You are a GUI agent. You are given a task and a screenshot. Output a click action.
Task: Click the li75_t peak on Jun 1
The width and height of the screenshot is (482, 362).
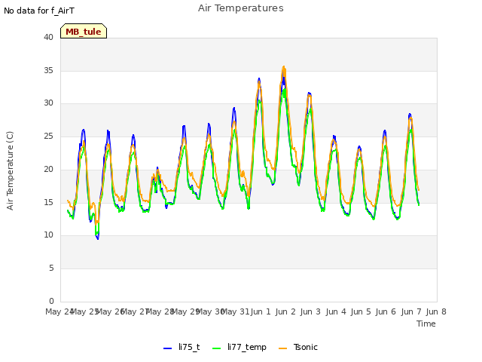point(259,78)
